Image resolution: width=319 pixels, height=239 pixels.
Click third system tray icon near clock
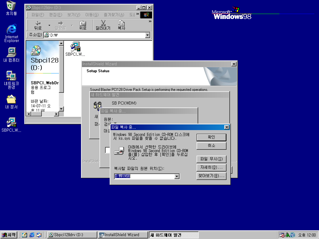coord(293,235)
